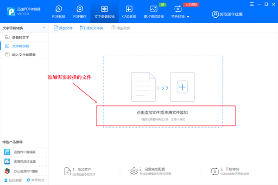Open the hamburger menu icon
Viewport: 278px width, 185px height.
point(252,4)
